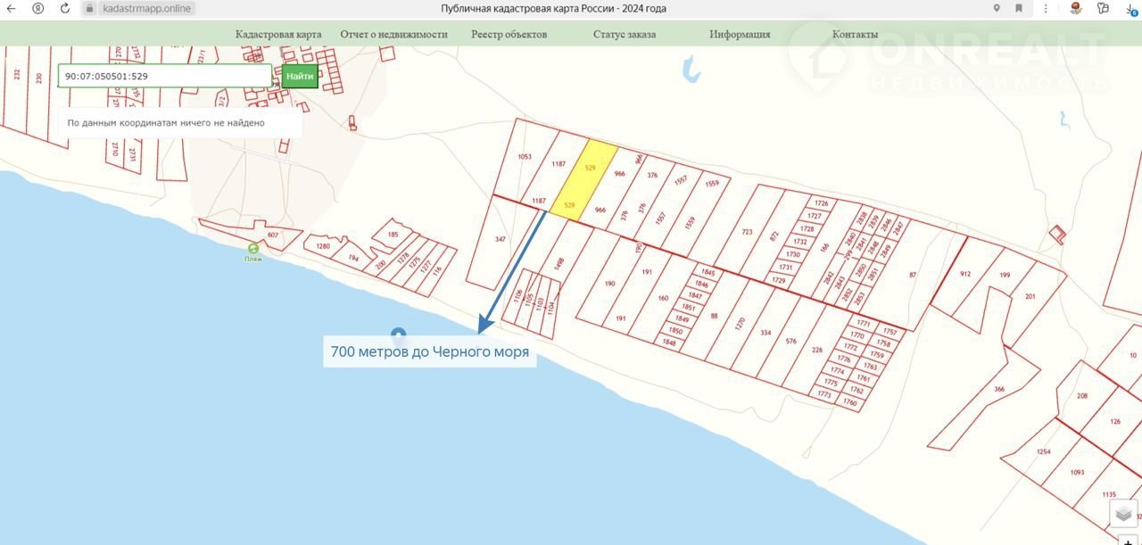This screenshot has width=1142, height=545.
Task: Click the green Пляж beach marker
Action: pos(253,249)
